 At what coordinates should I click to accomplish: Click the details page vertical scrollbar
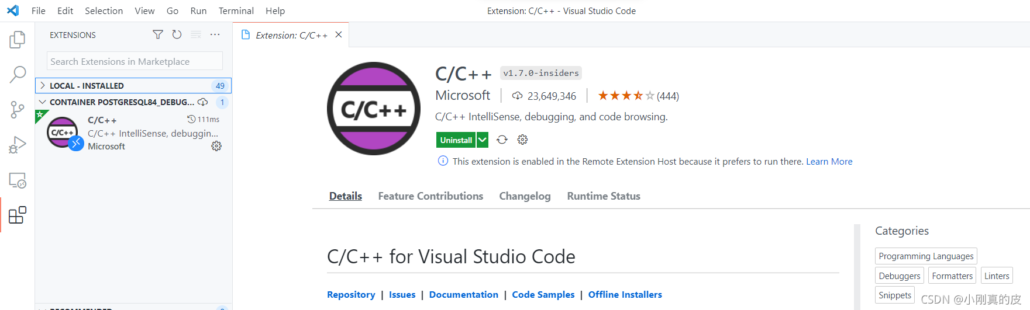coord(857,267)
